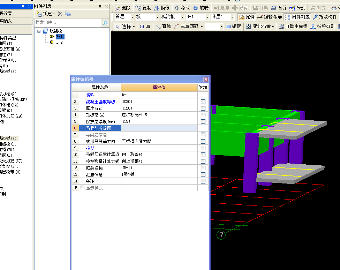Select B-2 in the component tree

59,42
